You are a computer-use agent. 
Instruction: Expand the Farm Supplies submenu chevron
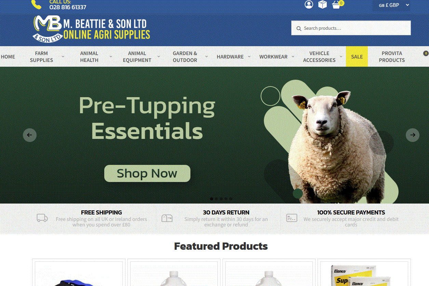(x=63, y=56)
